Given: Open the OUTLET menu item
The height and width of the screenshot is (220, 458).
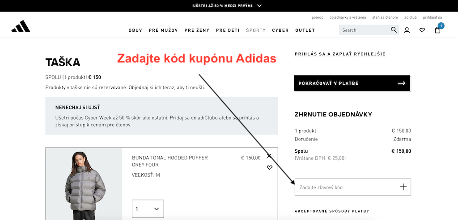Looking at the screenshot, I should click(x=305, y=30).
